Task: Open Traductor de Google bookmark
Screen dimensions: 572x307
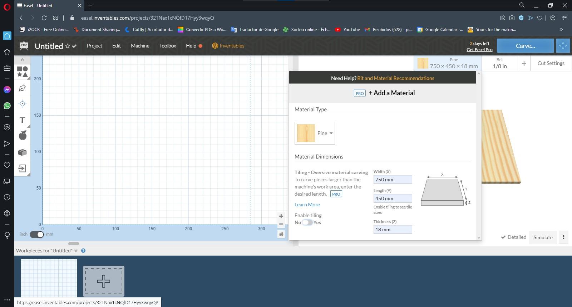Action: tap(255, 30)
